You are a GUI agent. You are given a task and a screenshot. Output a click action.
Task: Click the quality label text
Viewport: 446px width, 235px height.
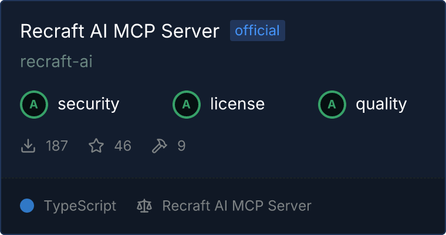coord(381,105)
